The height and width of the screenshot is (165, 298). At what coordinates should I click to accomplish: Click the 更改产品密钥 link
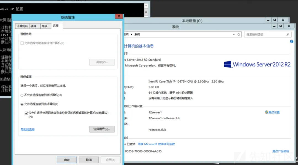pos(281,151)
